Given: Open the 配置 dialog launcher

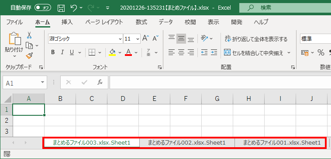Looking at the screenshot, I should [x=293, y=67].
